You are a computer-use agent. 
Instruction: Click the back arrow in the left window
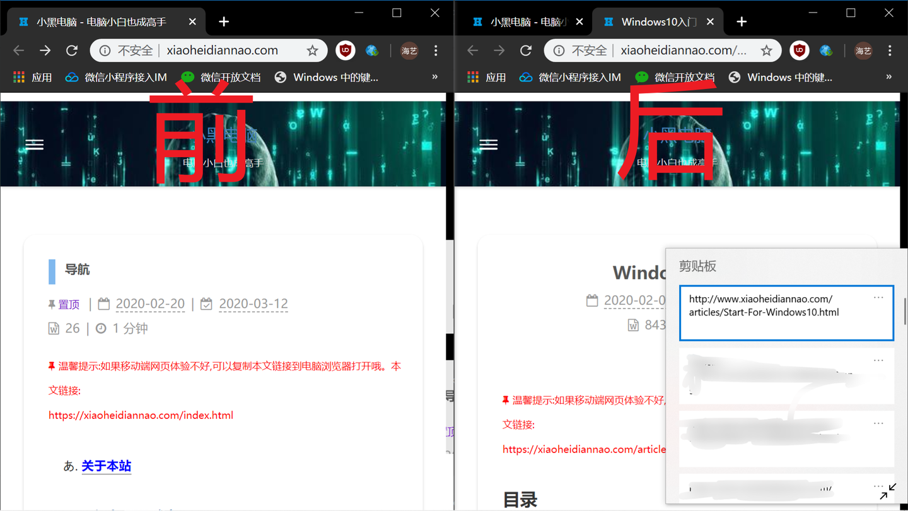(18, 50)
